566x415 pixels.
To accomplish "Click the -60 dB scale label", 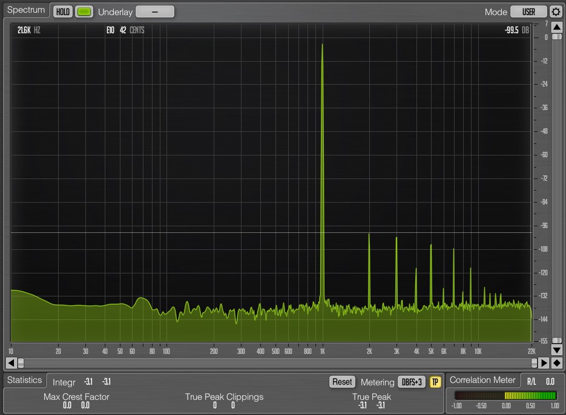I will (x=544, y=155).
